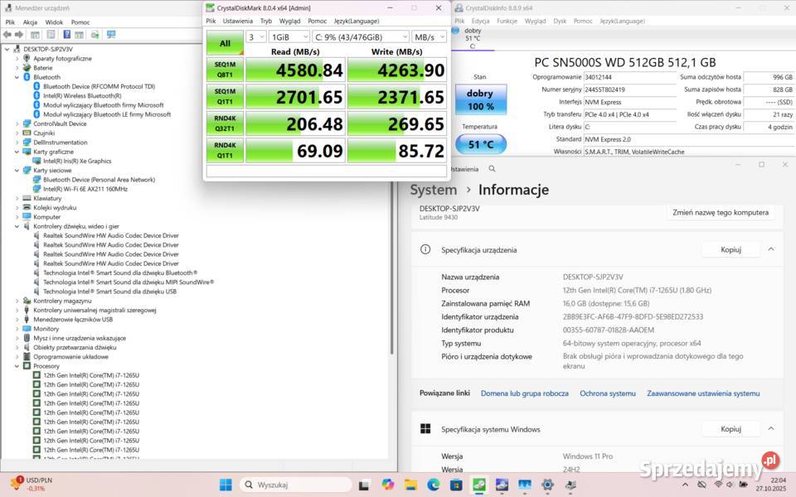Expand the Klawiatury device category
The height and width of the screenshot is (497, 796).
click(17, 199)
